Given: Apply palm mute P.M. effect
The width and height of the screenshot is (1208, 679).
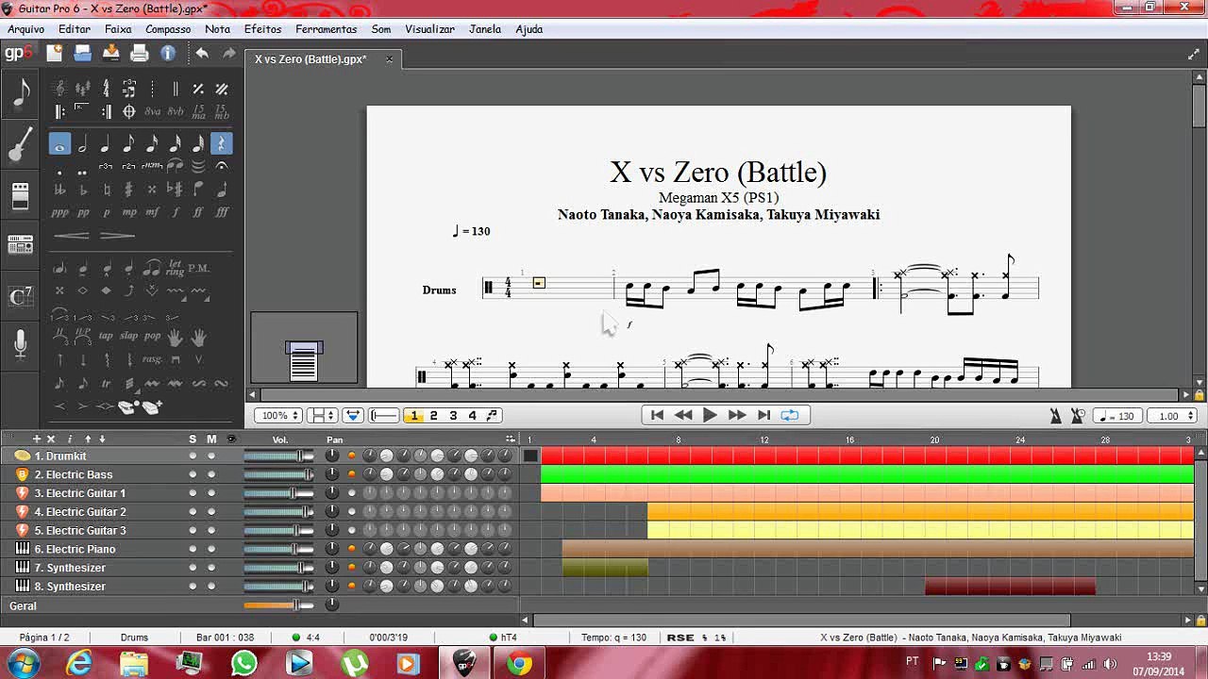Looking at the screenshot, I should [198, 268].
